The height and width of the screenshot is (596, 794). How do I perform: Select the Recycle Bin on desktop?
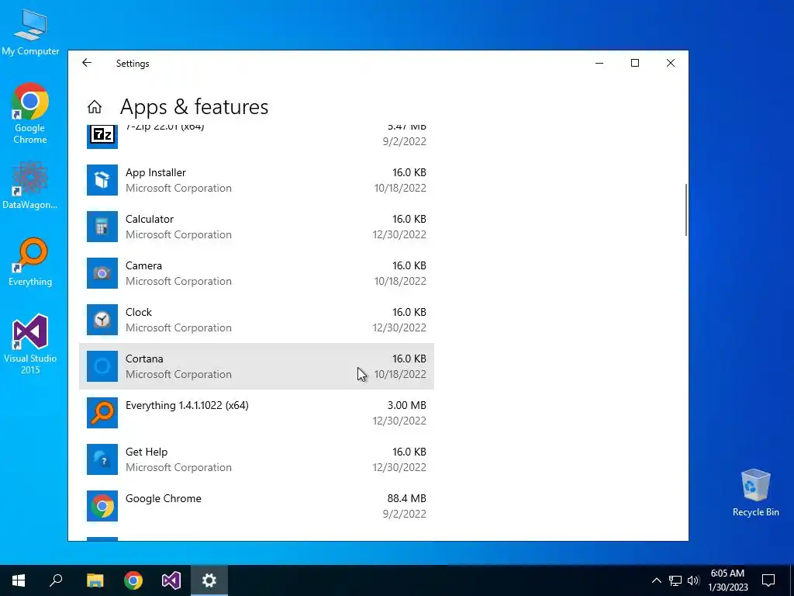755,493
